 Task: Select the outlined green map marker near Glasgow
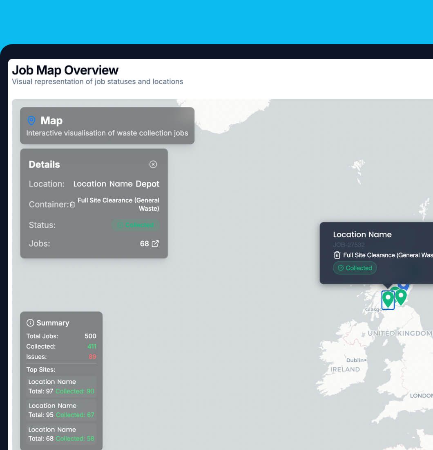coord(388,299)
